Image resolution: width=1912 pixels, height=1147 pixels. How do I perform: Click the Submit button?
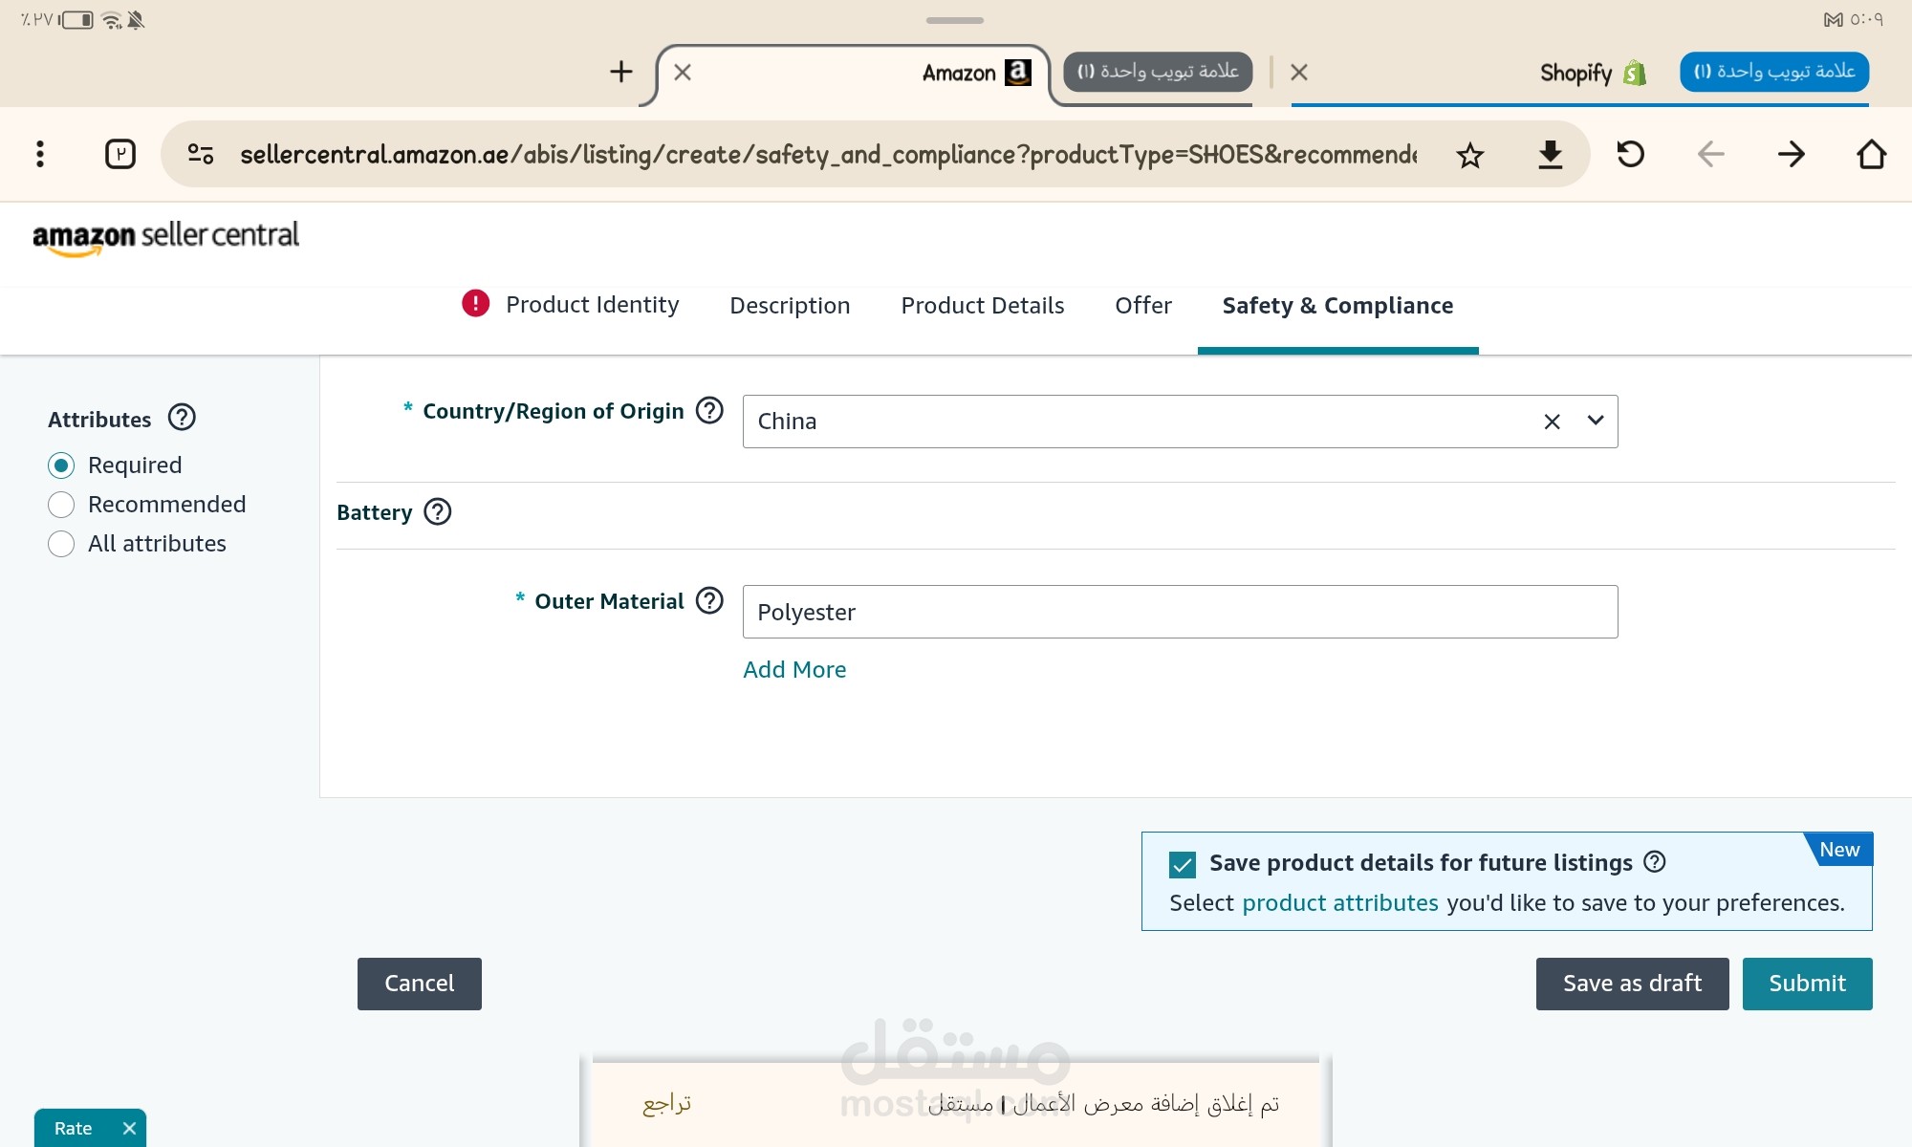pyautogui.click(x=1807, y=984)
